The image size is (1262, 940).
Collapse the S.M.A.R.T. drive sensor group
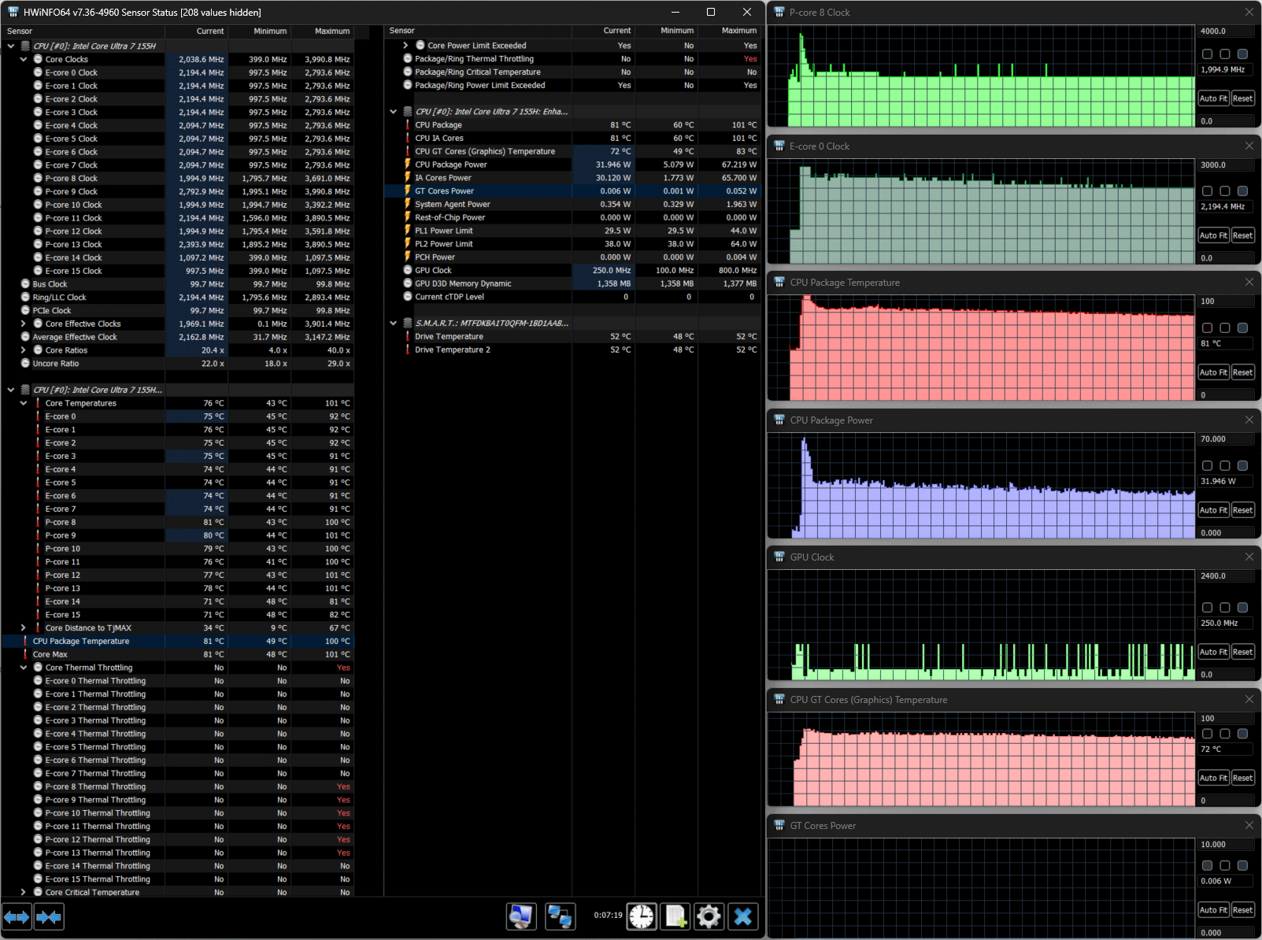pyautogui.click(x=393, y=324)
